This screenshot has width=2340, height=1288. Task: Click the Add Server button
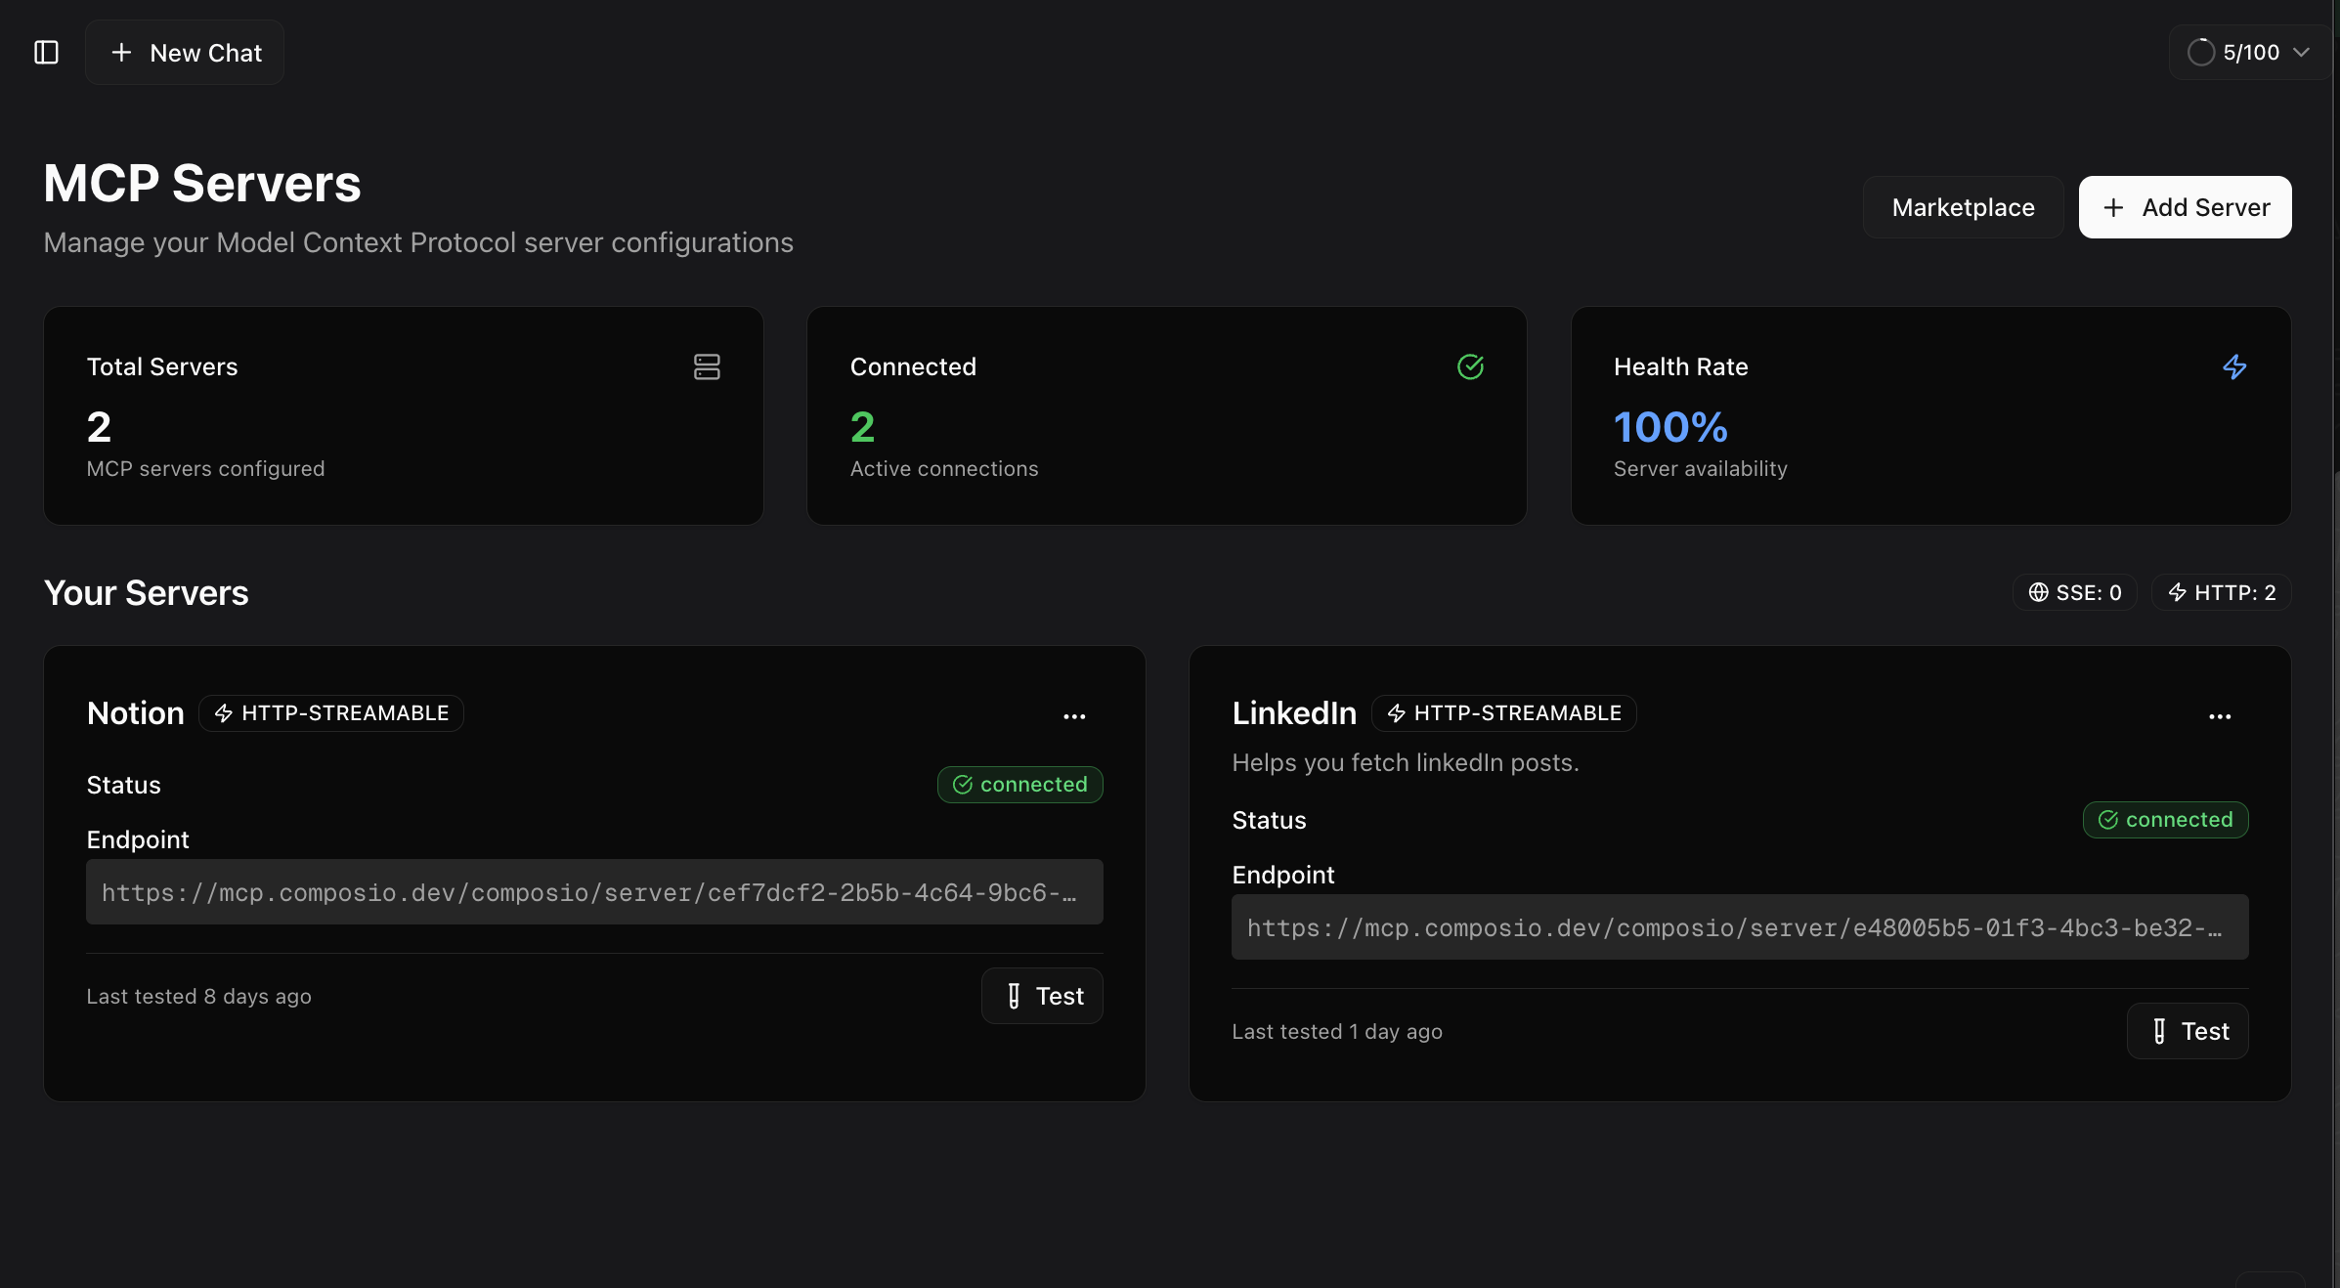[2185, 207]
